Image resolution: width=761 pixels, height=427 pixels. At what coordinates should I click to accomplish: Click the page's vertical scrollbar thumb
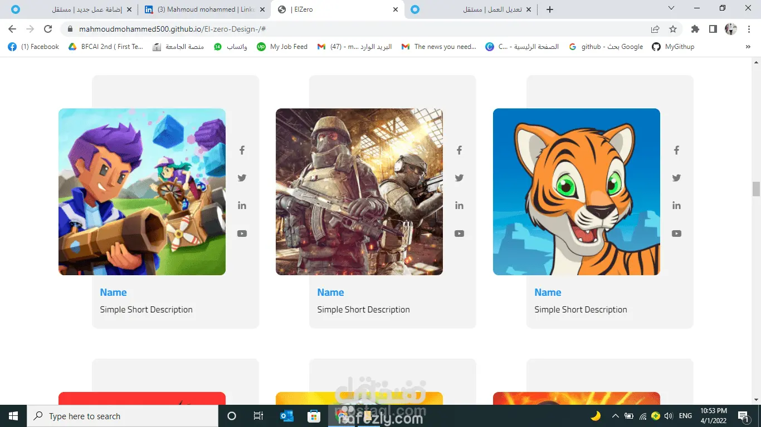[756, 189]
